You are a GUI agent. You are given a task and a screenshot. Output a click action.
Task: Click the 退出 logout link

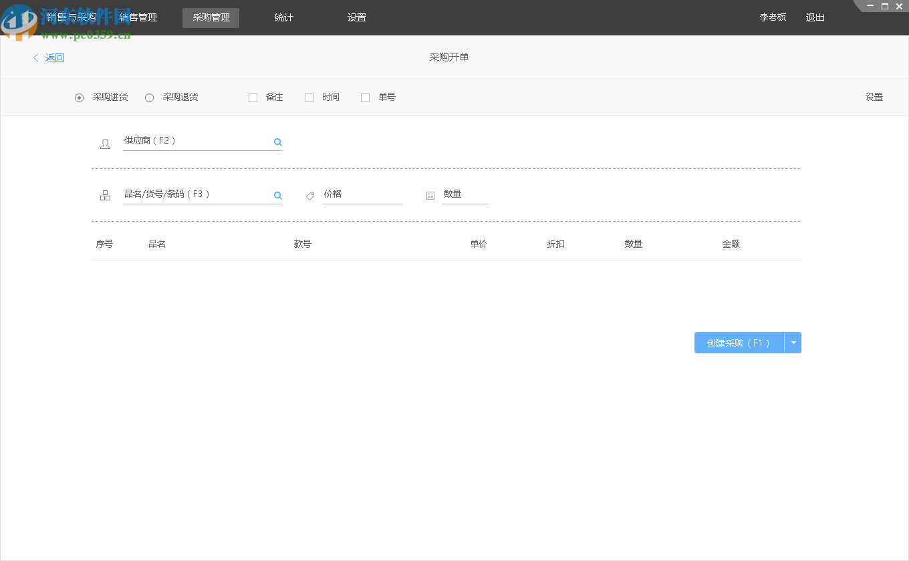click(x=815, y=18)
